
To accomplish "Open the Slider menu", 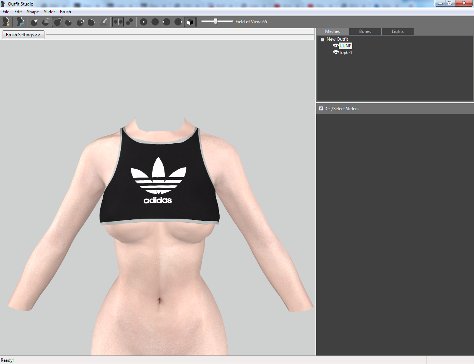I will coord(49,12).
